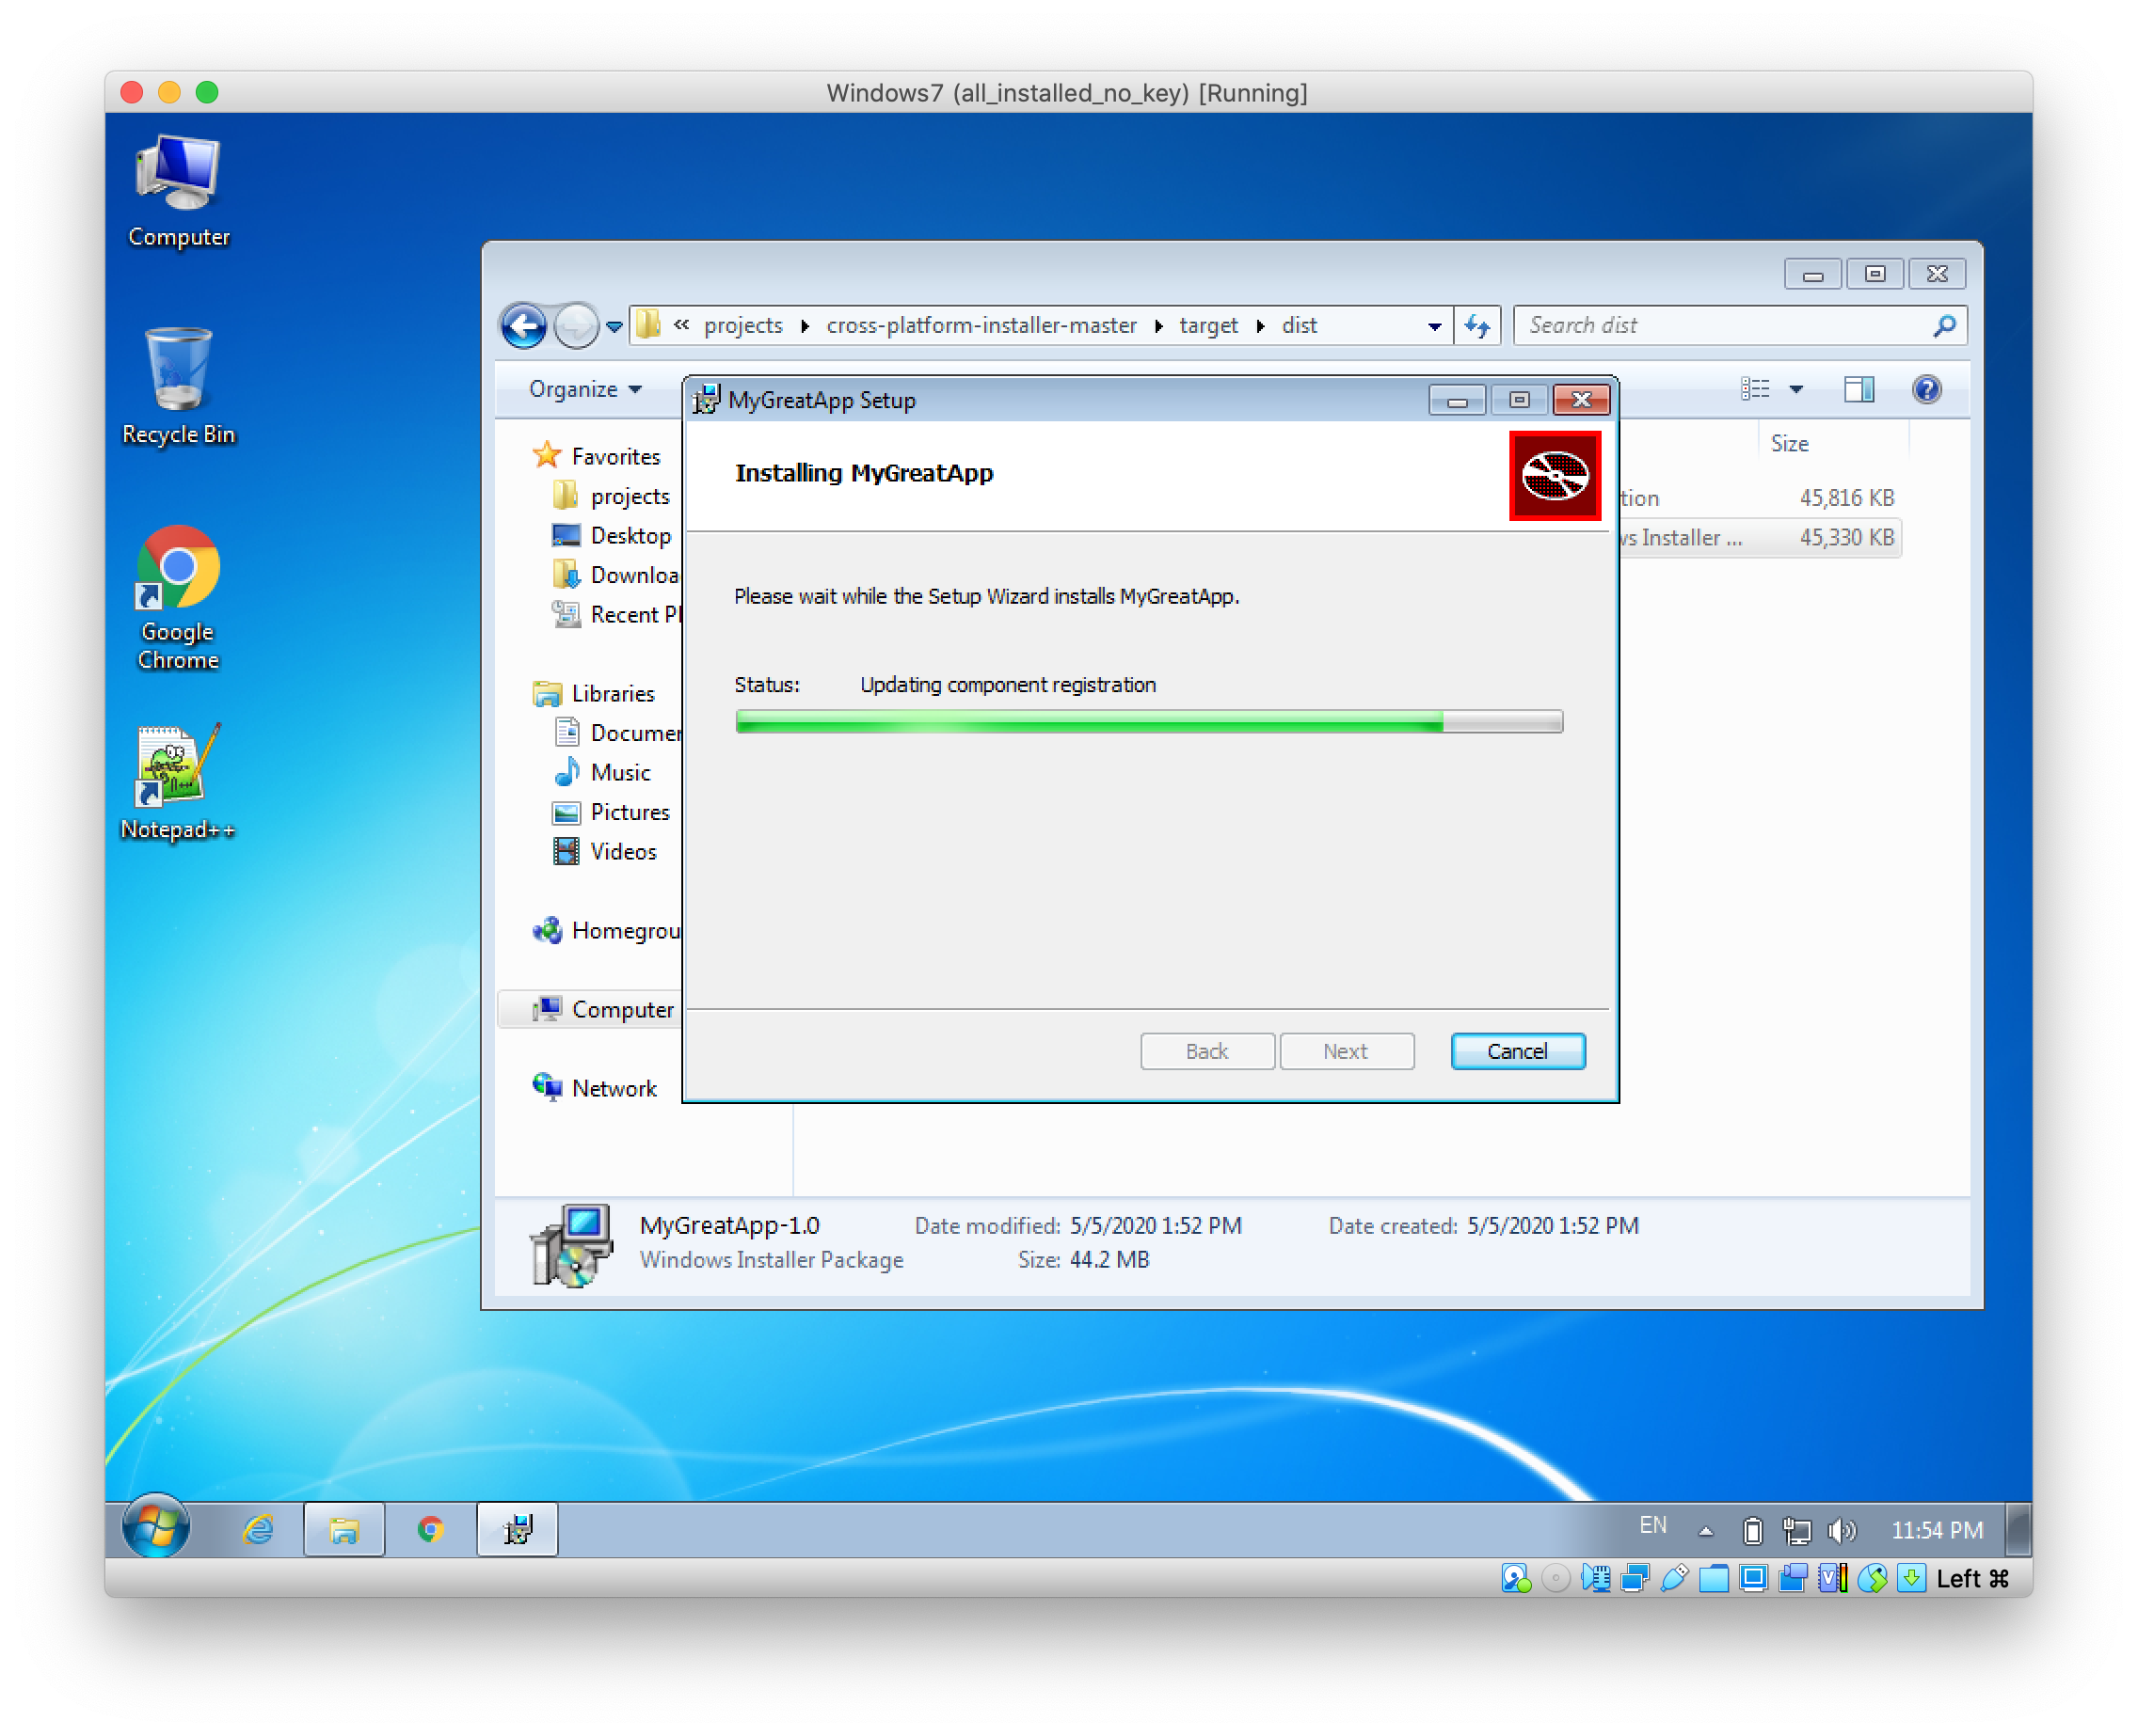Click the volume speaker tray icon

(1841, 1530)
